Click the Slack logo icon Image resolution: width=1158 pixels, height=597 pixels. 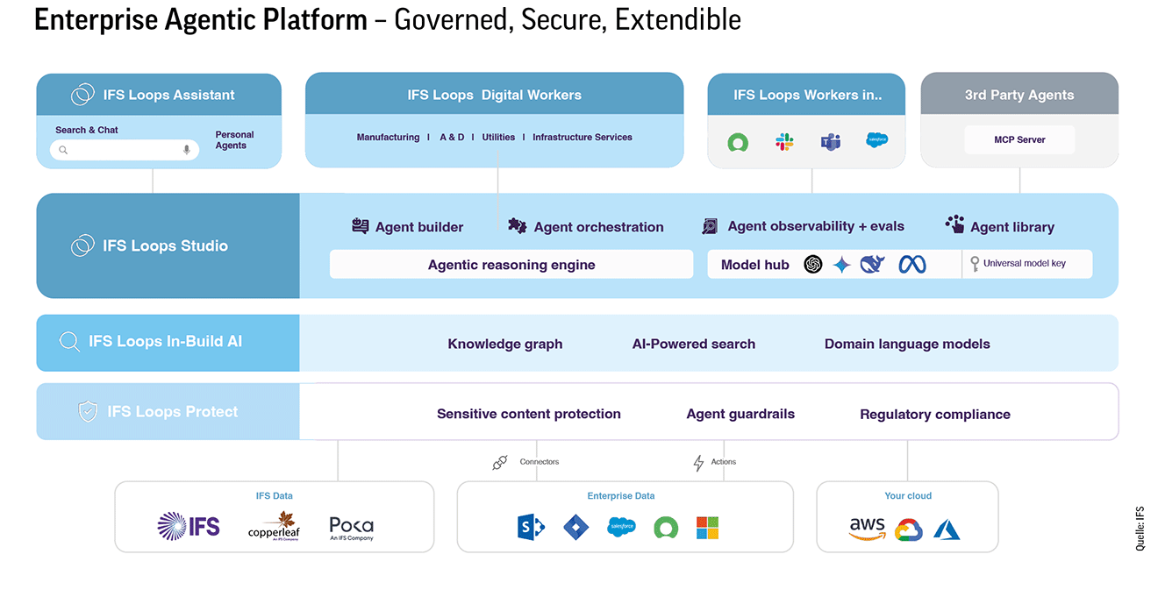[784, 141]
